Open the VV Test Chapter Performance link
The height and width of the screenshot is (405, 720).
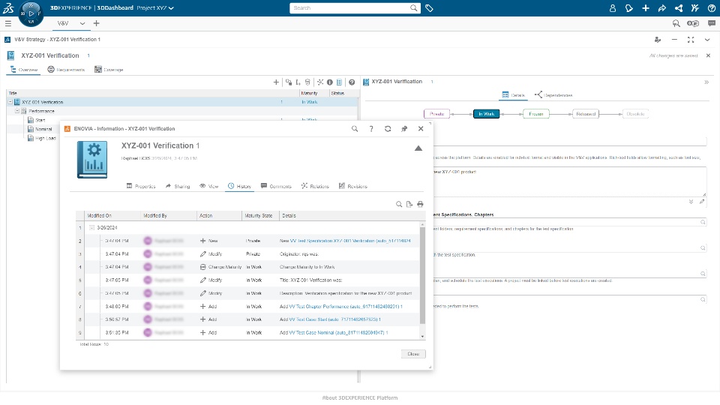coord(346,306)
